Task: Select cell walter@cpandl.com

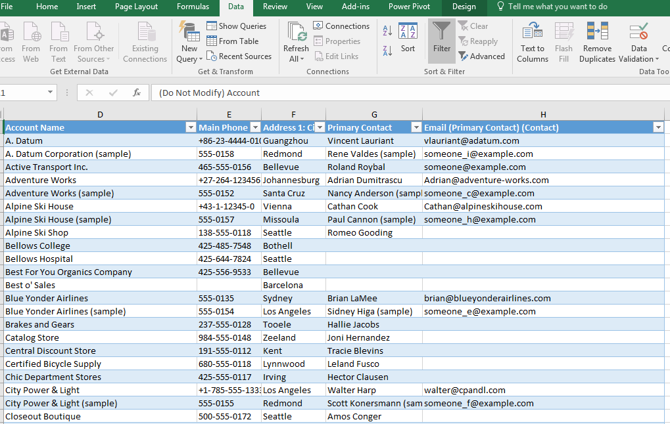Action: point(543,390)
